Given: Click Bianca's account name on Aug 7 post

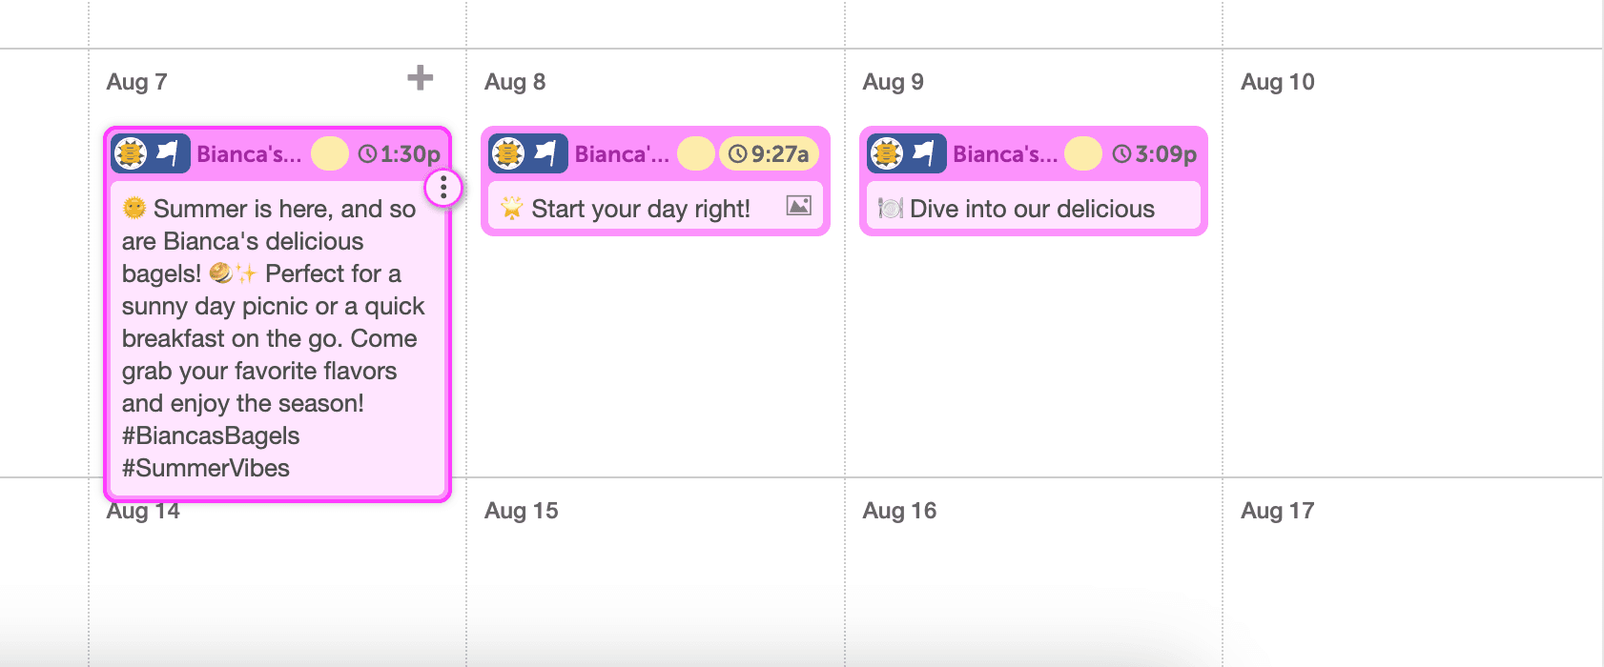Looking at the screenshot, I should (x=249, y=154).
